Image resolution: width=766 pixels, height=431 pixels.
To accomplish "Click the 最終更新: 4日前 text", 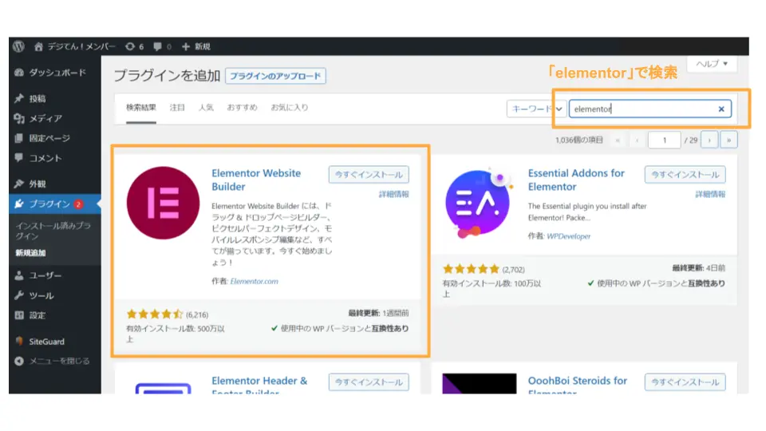I will pos(699,268).
